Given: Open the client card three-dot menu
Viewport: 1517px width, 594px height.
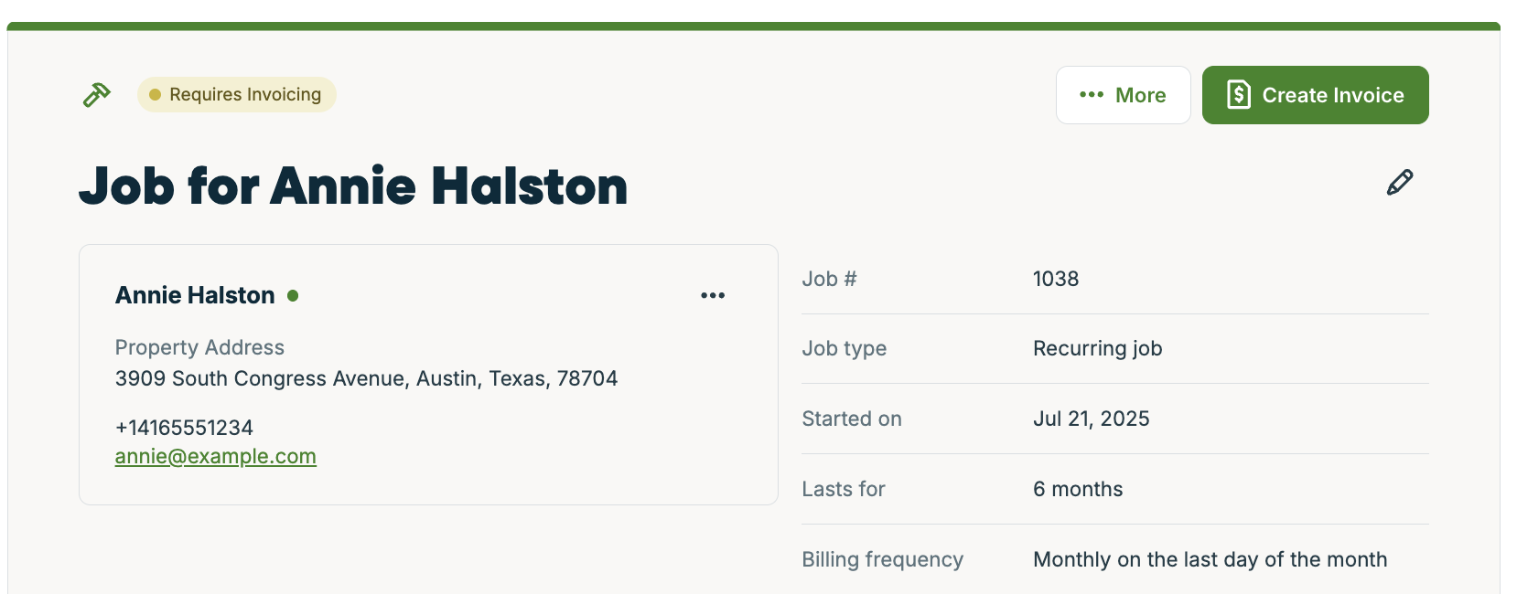Looking at the screenshot, I should click(713, 295).
